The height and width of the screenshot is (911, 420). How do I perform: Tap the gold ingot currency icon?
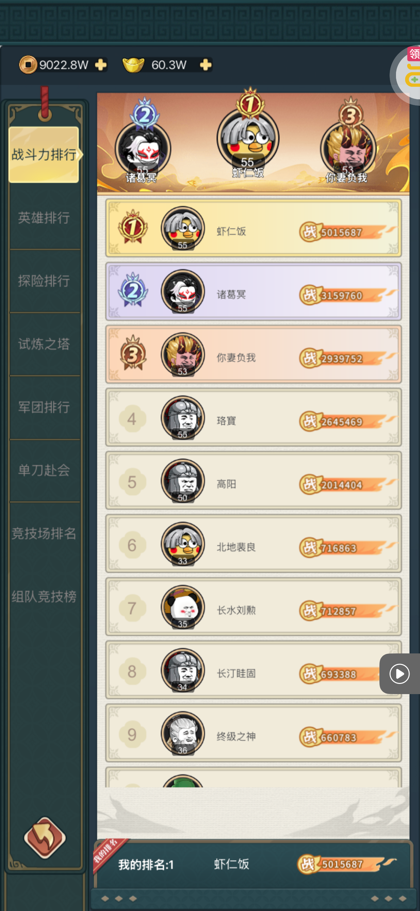[x=133, y=65]
